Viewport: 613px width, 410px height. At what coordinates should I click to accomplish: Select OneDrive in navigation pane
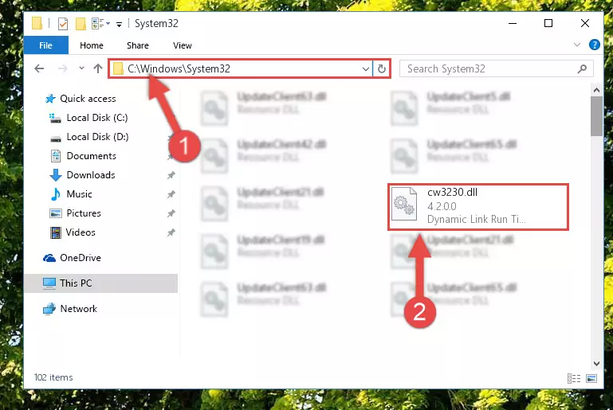(x=81, y=258)
